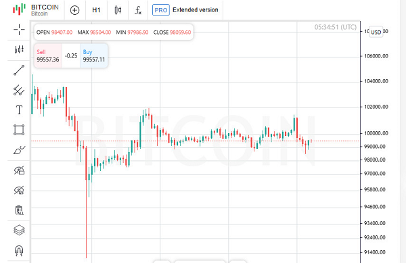Pick the rectangle shape tool

tap(19, 130)
